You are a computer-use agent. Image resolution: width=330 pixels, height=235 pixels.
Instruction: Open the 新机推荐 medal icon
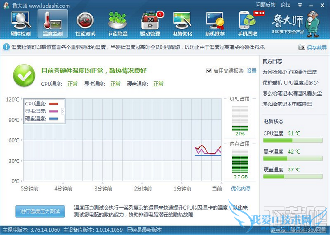pos(215,24)
